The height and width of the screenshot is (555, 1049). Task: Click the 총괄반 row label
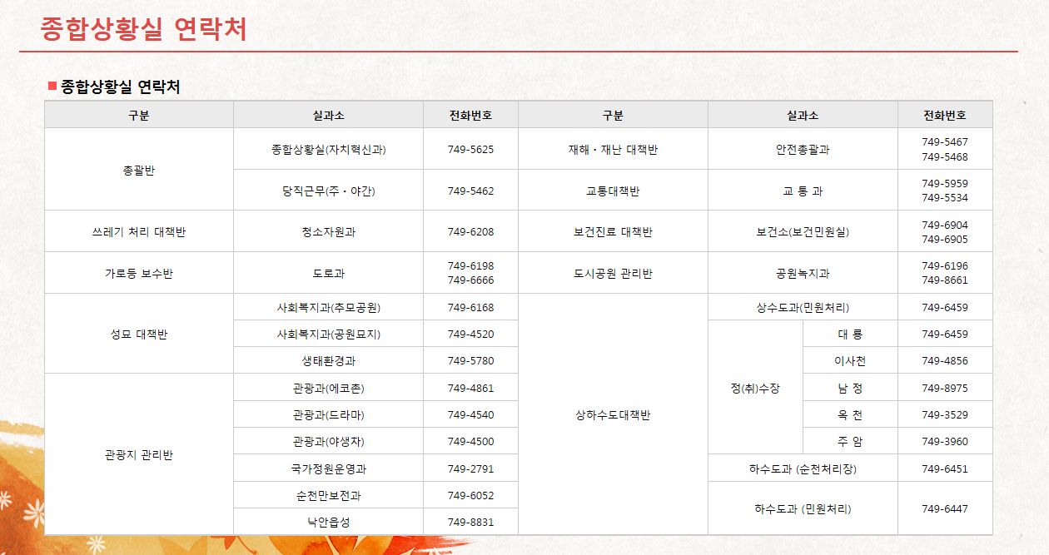(139, 168)
